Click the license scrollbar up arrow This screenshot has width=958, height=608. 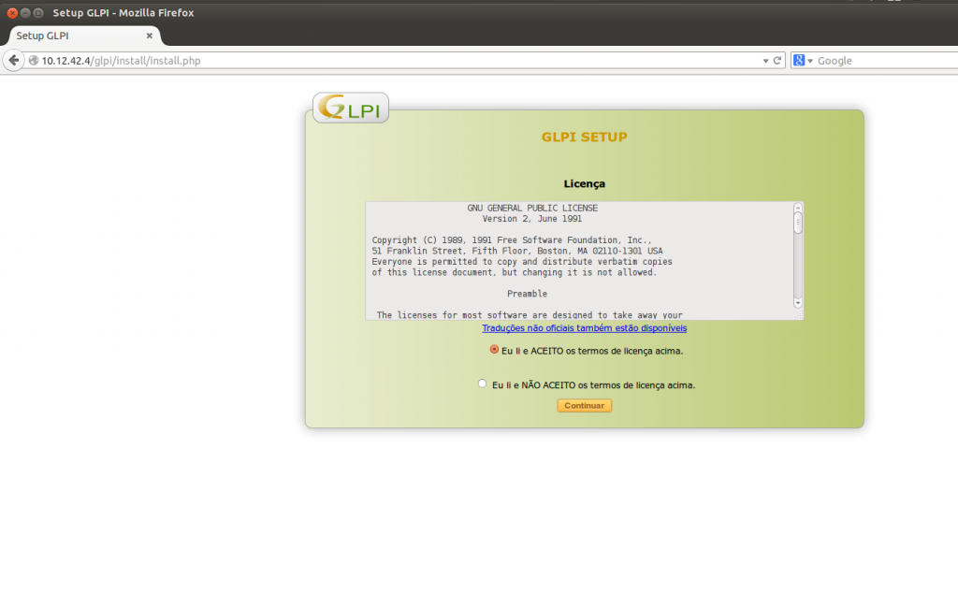coord(797,208)
